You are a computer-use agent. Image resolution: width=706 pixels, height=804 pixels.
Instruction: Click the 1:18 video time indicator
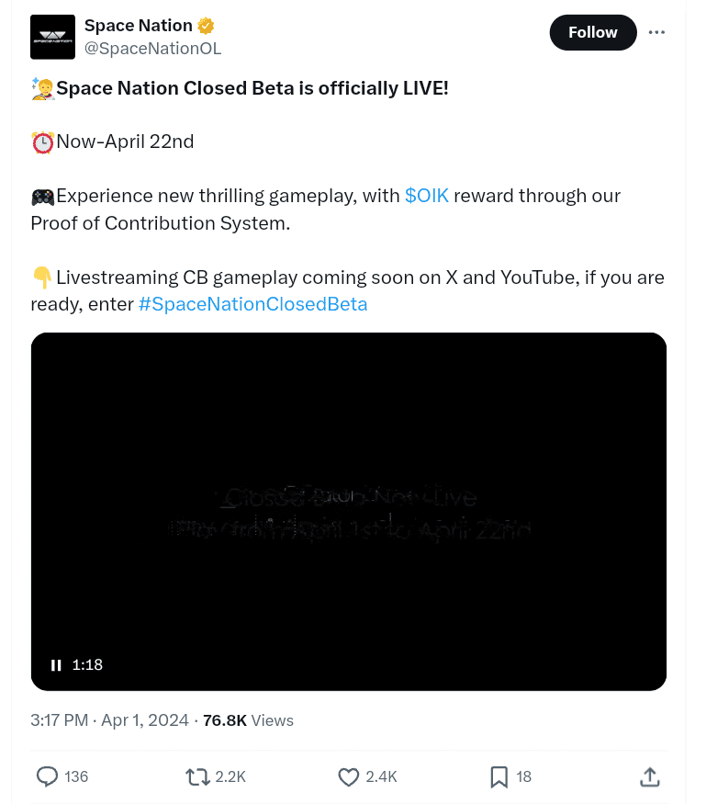[87, 664]
